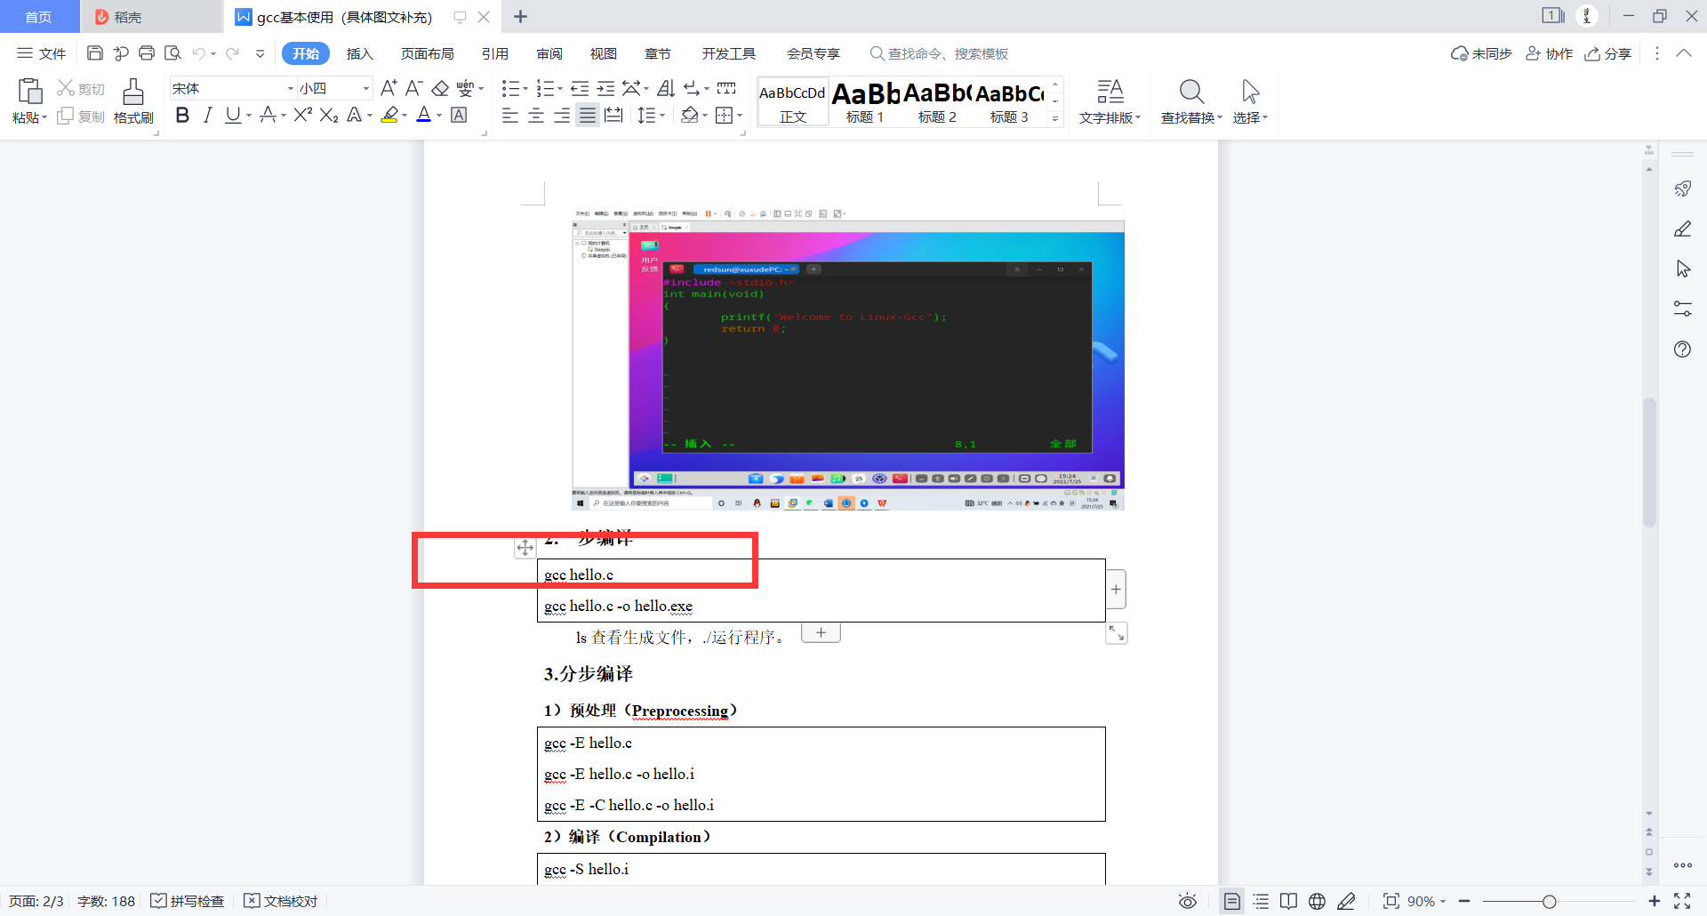Expand the styles gallery more arrow
1707x916 pixels.
[1055, 118]
